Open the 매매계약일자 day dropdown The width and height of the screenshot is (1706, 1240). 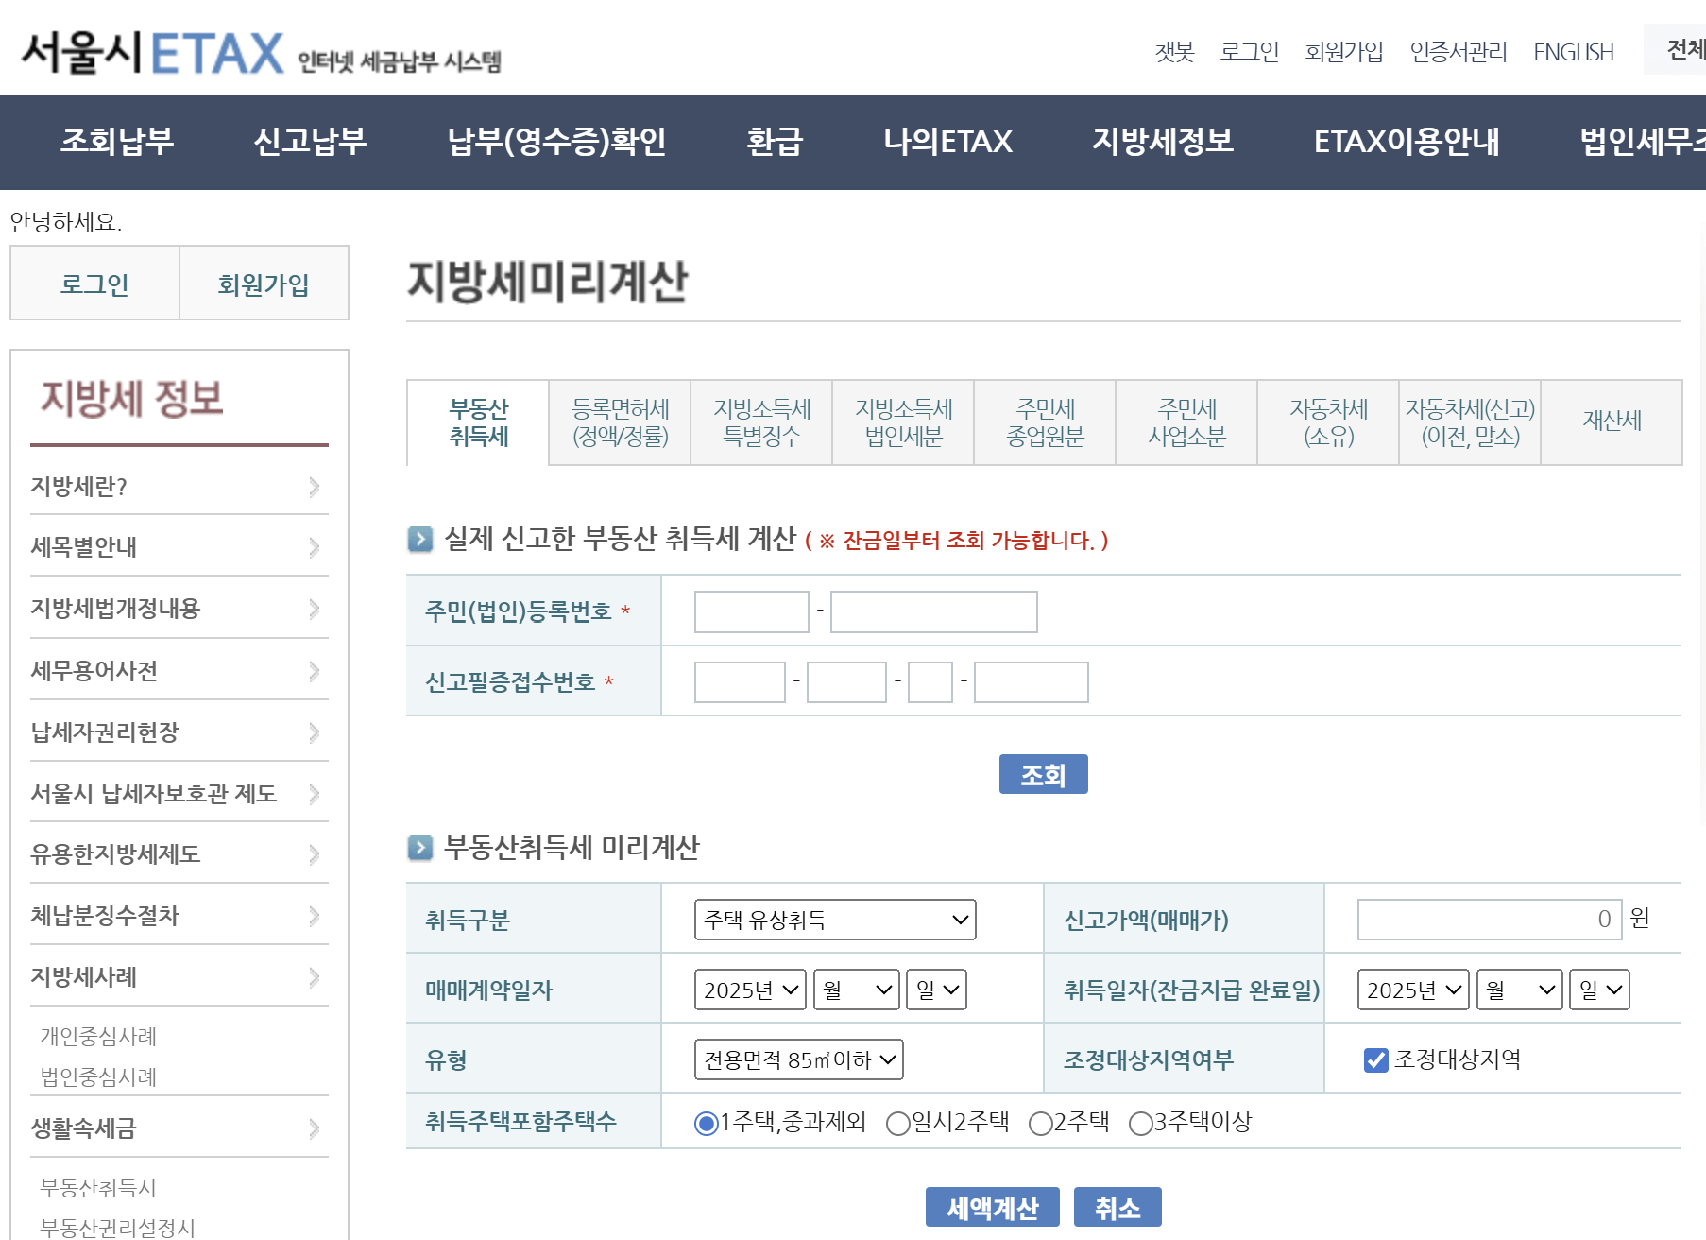936,990
